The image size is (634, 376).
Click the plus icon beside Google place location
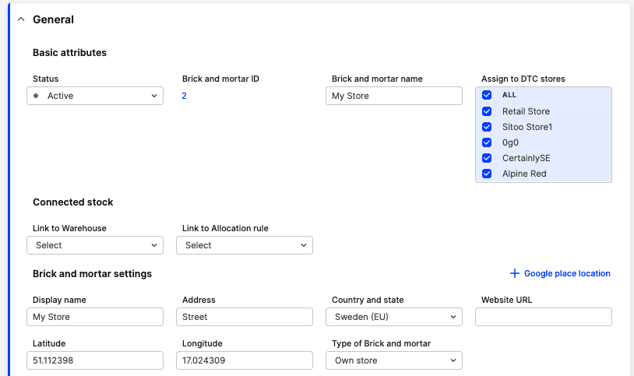point(514,273)
